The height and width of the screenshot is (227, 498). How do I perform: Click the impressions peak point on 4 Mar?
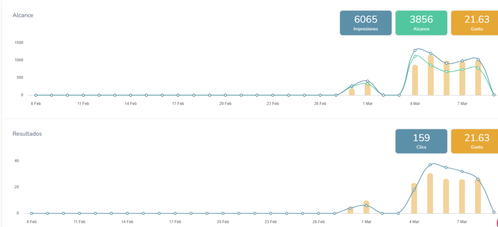415,50
